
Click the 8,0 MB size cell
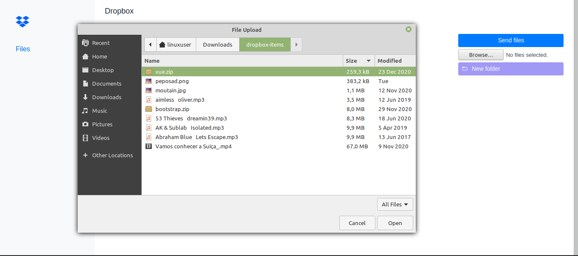pyautogui.click(x=355, y=109)
